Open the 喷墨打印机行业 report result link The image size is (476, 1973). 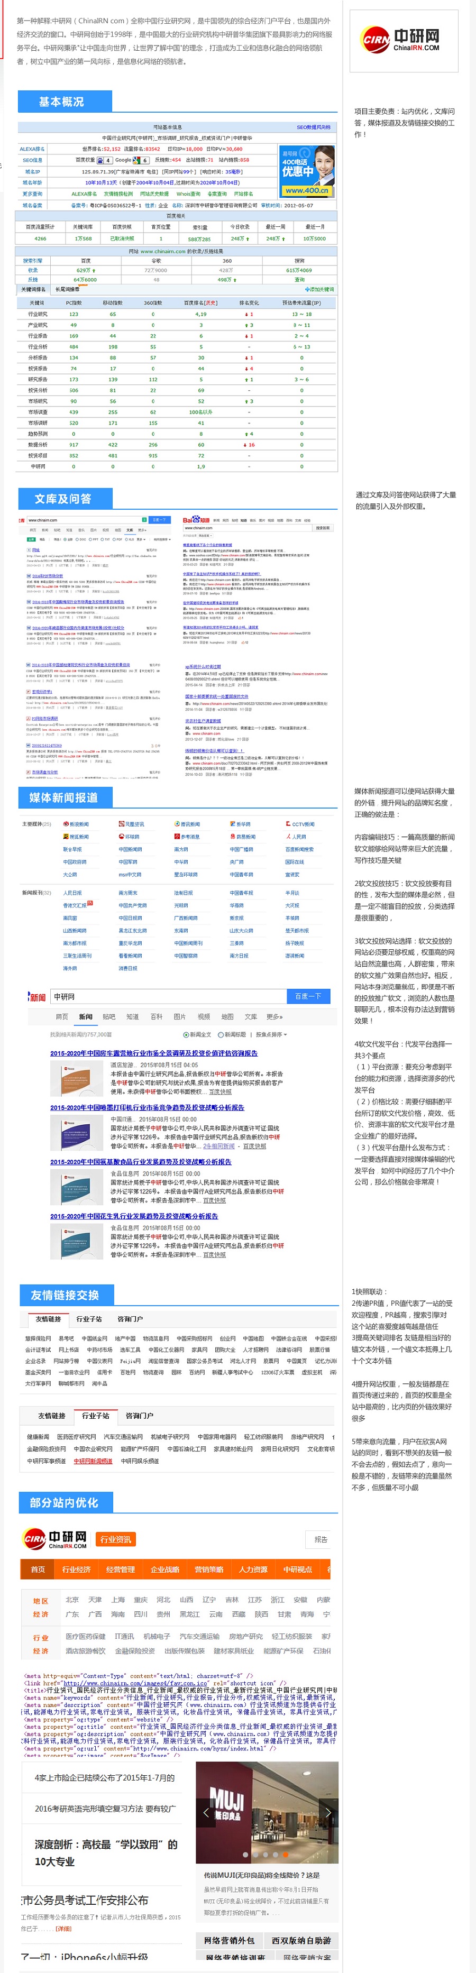(x=147, y=1107)
